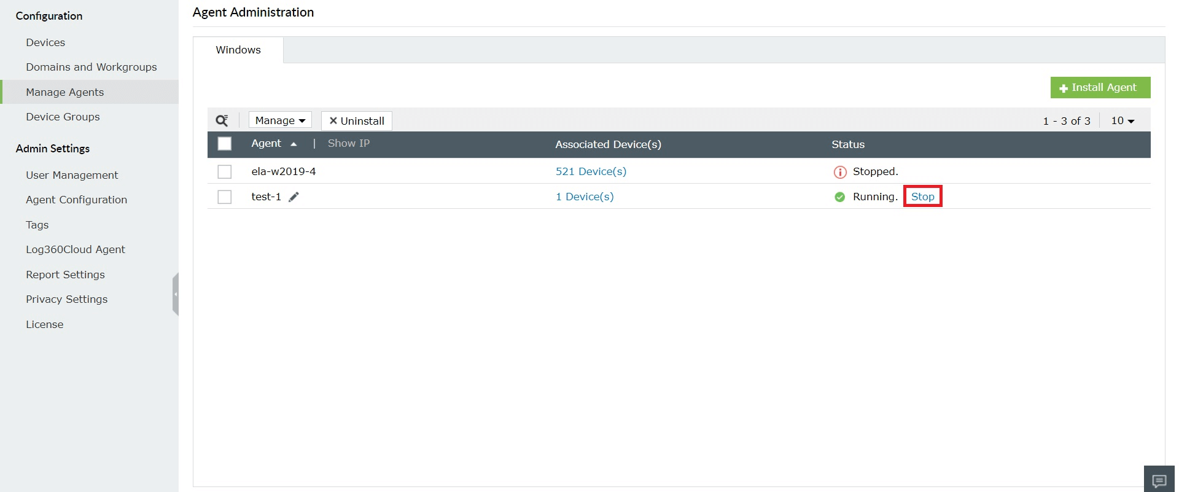Click the Install Agent button
The image size is (1179, 492).
pyautogui.click(x=1100, y=87)
